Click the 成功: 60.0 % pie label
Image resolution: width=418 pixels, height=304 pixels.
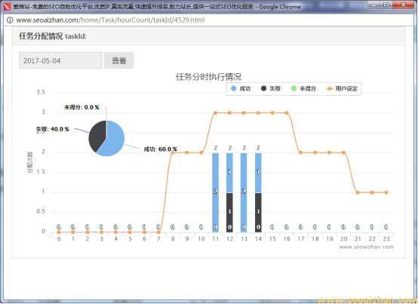pyautogui.click(x=160, y=149)
